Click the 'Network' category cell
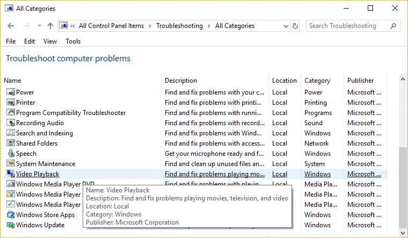Image resolution: width=408 pixels, height=238 pixels. [x=316, y=143]
